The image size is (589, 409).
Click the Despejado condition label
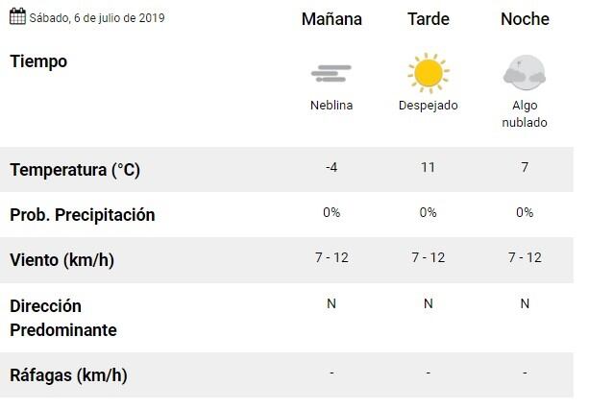tap(428, 106)
